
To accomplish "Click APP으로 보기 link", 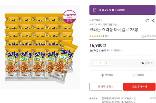I will click(x=150, y=36).
